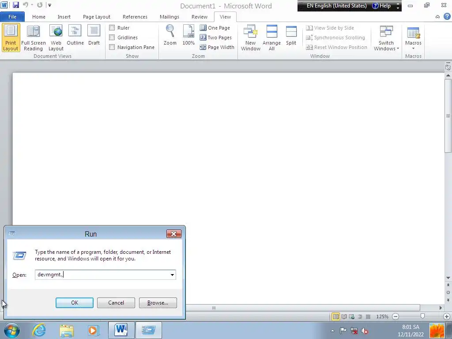Select Outline view in status bar
This screenshot has height=339, width=452.
(360, 316)
